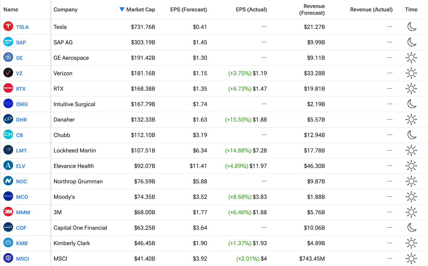Screen dimensions: 428x266
Task: Click the sun time icon for Lockheed Martin
Action: [411, 150]
